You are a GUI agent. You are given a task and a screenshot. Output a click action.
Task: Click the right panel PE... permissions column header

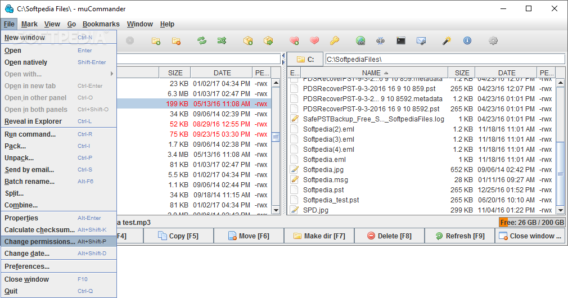pyautogui.click(x=546, y=73)
